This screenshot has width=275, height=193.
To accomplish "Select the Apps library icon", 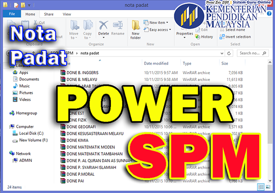I will (x=15, y=72).
